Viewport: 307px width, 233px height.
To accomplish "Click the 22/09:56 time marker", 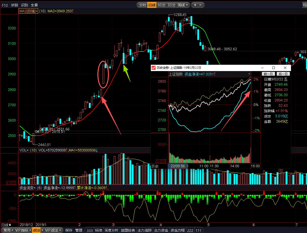I will click(x=177, y=166).
